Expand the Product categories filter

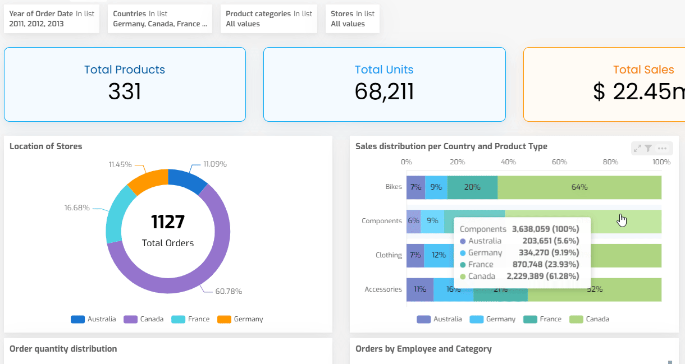269,19
